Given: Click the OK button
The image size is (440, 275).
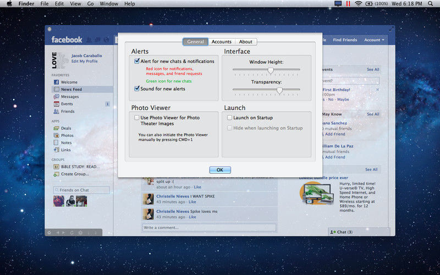Looking at the screenshot, I should pyautogui.click(x=220, y=170).
